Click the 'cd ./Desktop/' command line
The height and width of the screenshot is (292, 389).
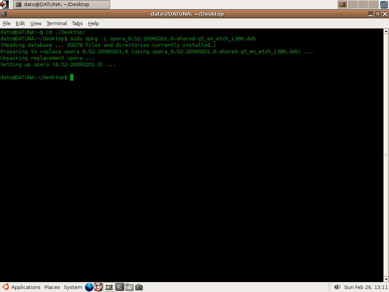43,32
